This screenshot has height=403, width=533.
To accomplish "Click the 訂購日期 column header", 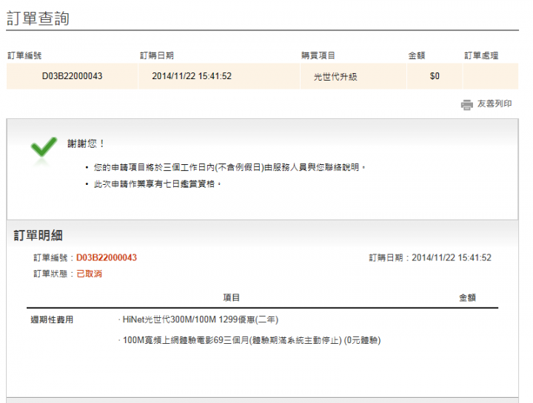I will click(157, 55).
